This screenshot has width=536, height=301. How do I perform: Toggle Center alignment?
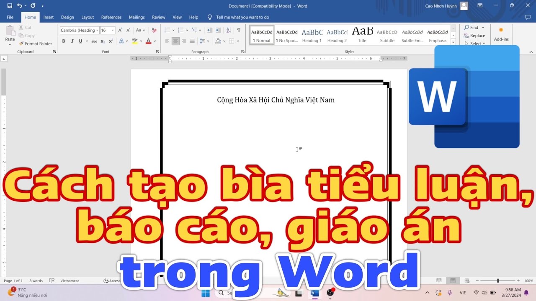coord(175,41)
